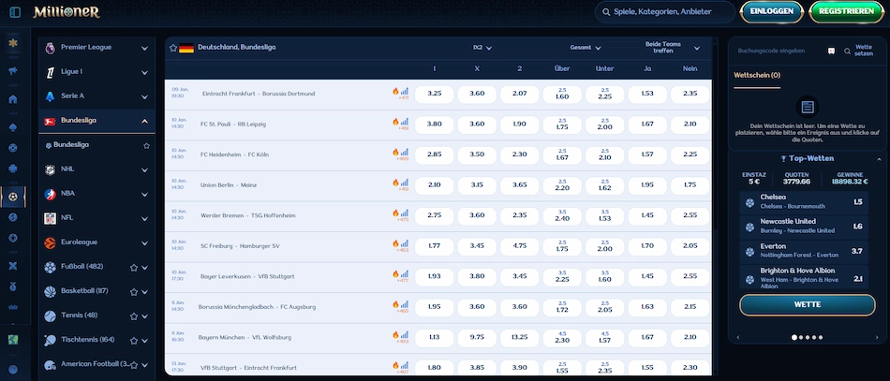Select the first Top-Wetten carousel dot
The width and height of the screenshot is (890, 381).
click(x=794, y=337)
